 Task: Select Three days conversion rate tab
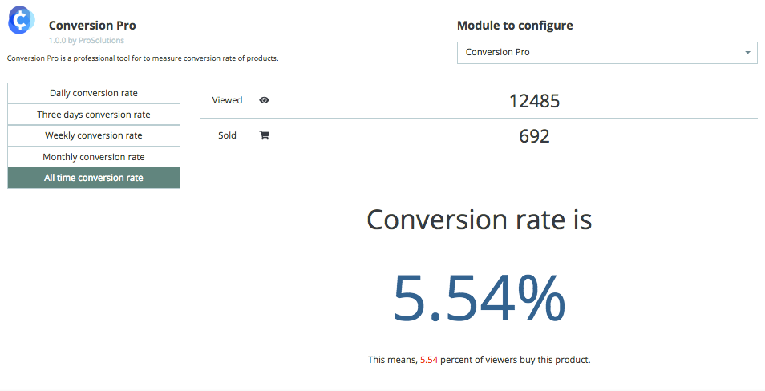coord(94,115)
